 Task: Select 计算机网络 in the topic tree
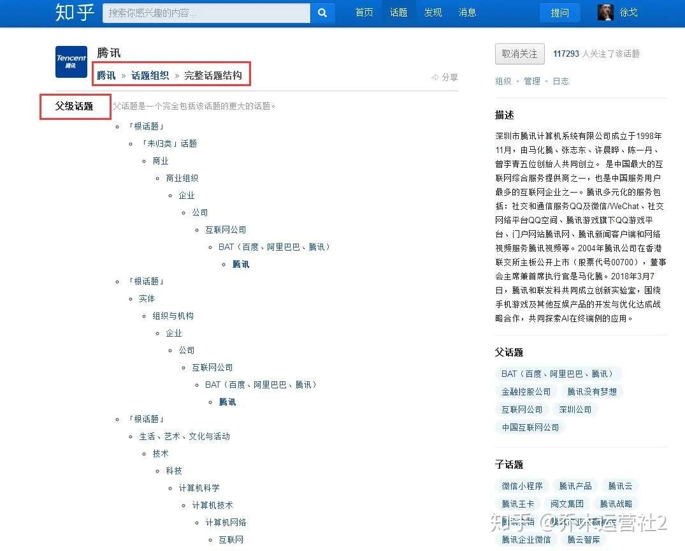226,522
